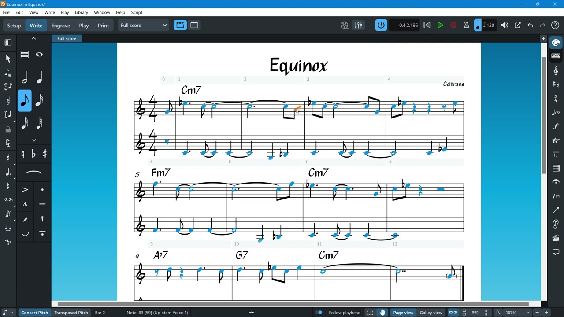Apply the natural accidental

(x=22, y=154)
